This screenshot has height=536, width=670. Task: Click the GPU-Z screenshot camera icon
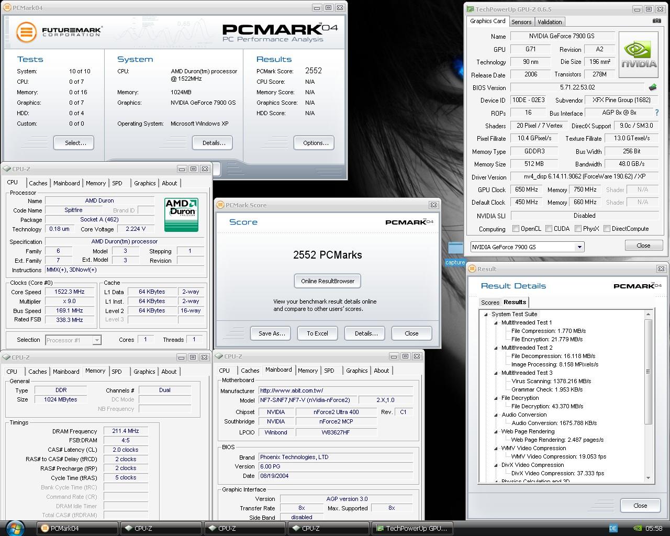point(656,21)
